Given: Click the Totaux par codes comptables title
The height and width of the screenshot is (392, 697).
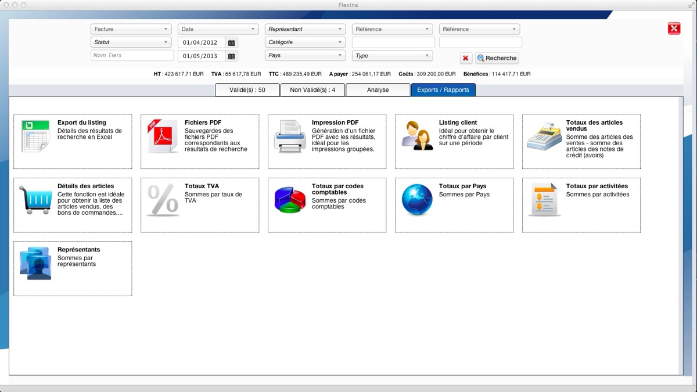Looking at the screenshot, I should click(x=337, y=189).
